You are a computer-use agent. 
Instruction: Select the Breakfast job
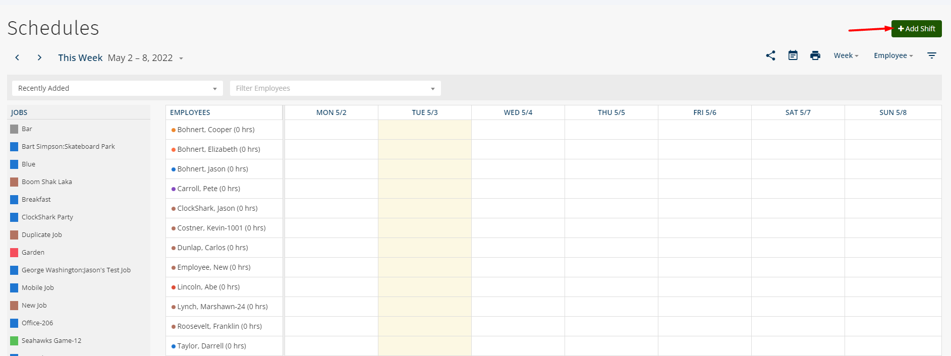(x=36, y=200)
